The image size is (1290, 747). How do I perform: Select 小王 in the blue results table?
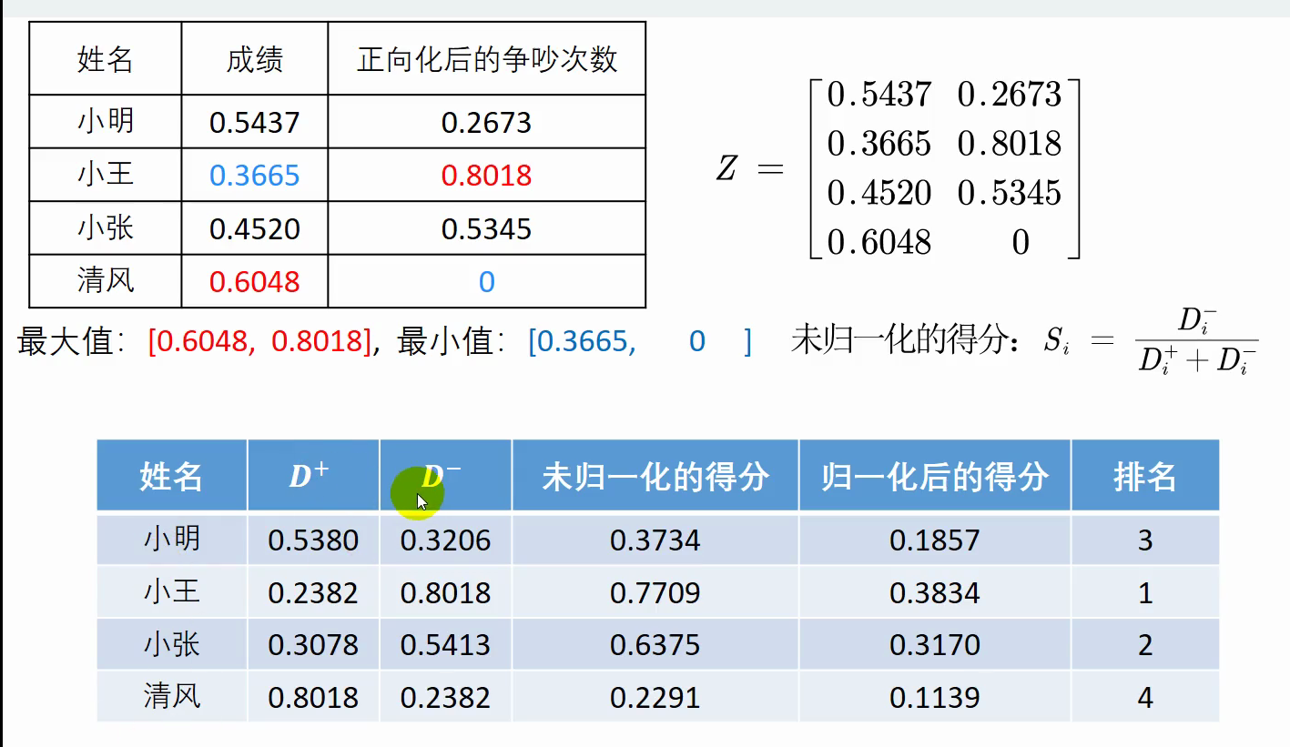172,591
